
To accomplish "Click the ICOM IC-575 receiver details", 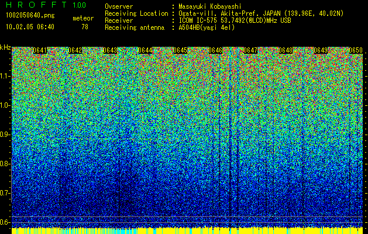I will point(235,20).
